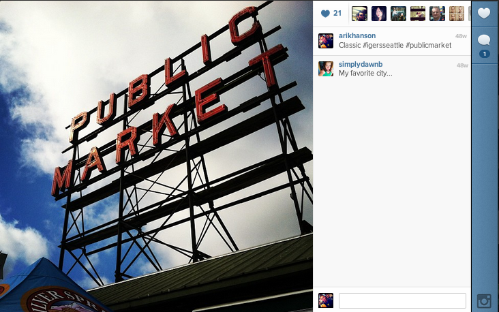Click the Public Market sign photo
The width and height of the screenshot is (499, 312).
[x=156, y=156]
